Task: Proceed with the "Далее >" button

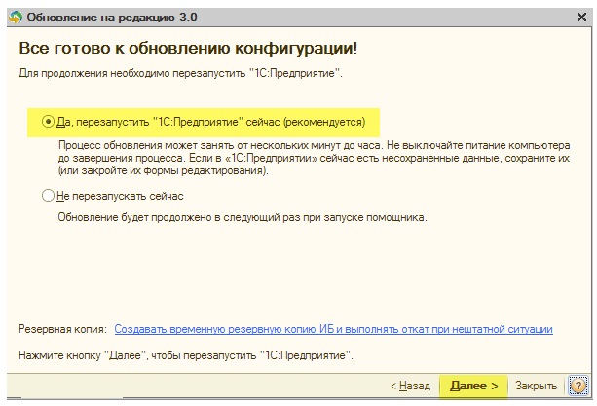Action: [x=473, y=386]
